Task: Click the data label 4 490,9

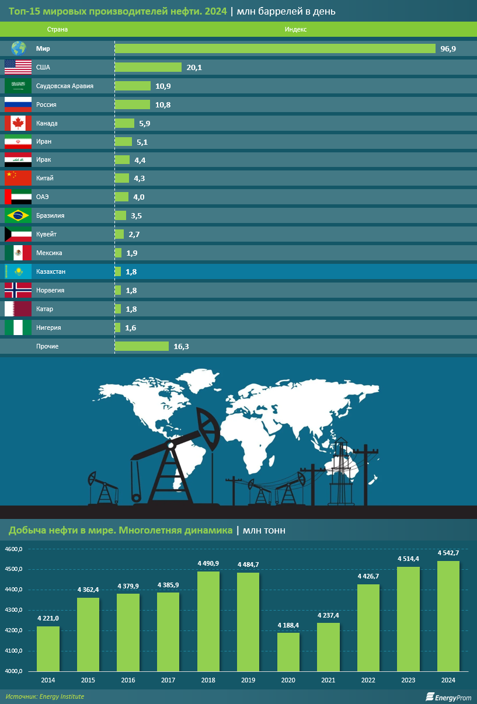Action: [x=208, y=563]
